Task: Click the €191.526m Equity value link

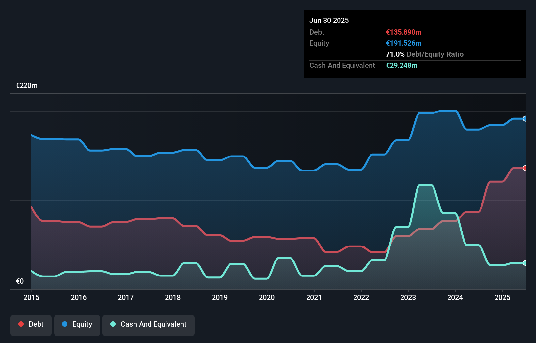Action: pyautogui.click(x=403, y=43)
